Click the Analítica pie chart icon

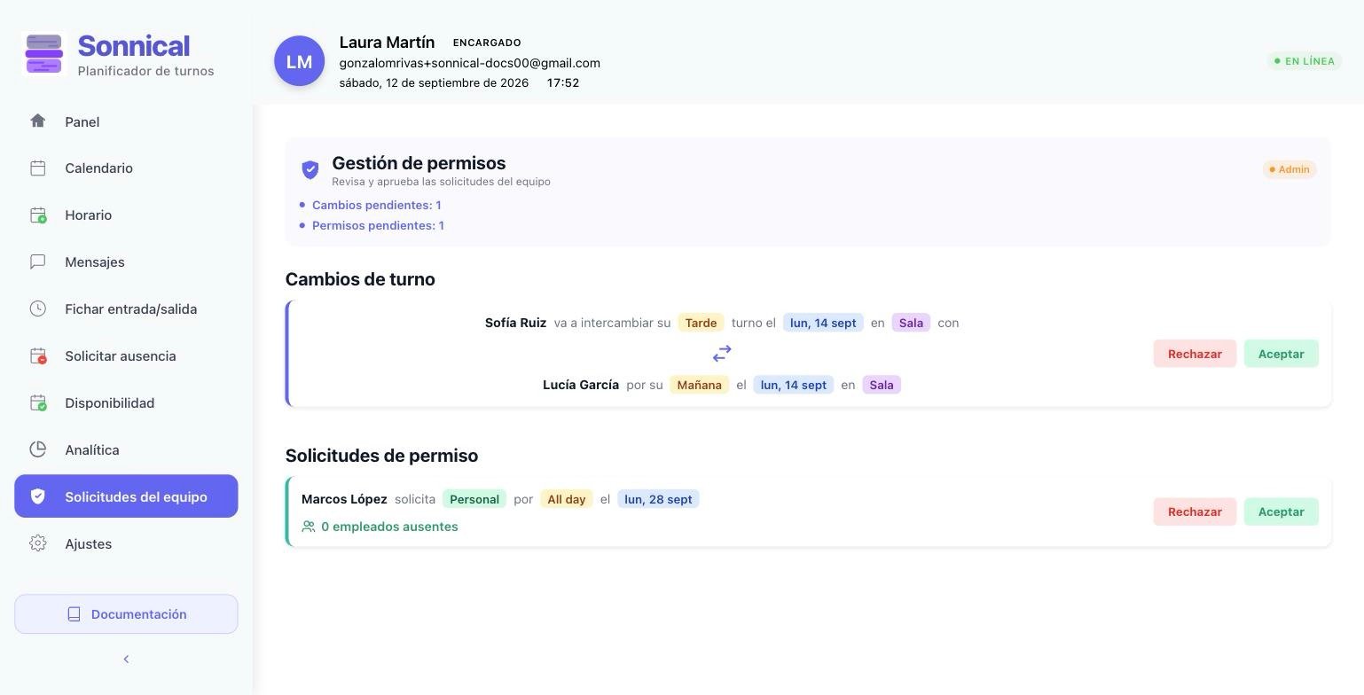click(37, 449)
